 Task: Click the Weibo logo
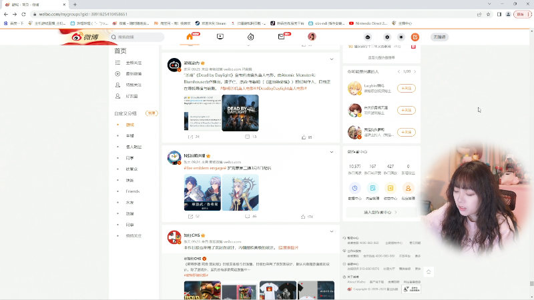click(85, 37)
